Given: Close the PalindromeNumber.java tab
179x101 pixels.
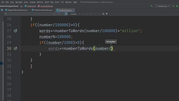Looking at the screenshot, I should 54,10.
